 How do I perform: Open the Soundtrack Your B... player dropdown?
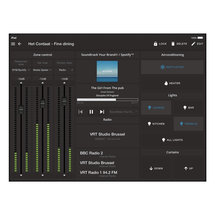[123, 112]
